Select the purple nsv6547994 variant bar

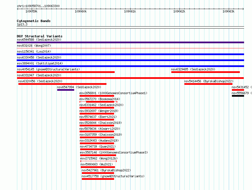[66, 90]
